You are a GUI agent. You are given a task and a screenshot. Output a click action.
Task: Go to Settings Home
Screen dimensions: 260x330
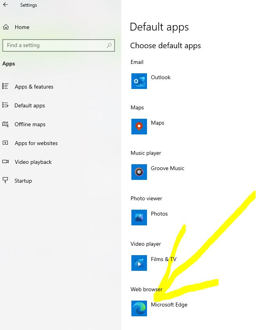tap(22, 27)
